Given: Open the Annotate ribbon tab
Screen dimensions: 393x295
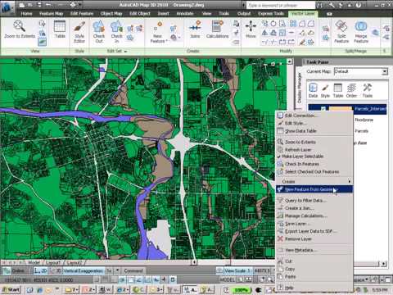Looking at the screenshot, I should point(185,13).
